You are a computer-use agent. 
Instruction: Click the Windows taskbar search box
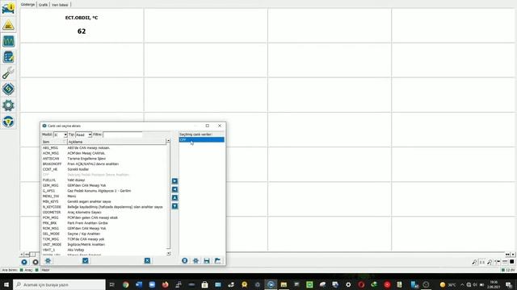[59, 284]
